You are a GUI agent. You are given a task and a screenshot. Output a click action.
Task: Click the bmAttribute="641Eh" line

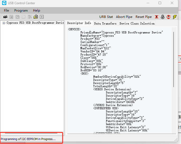point(121,102)
